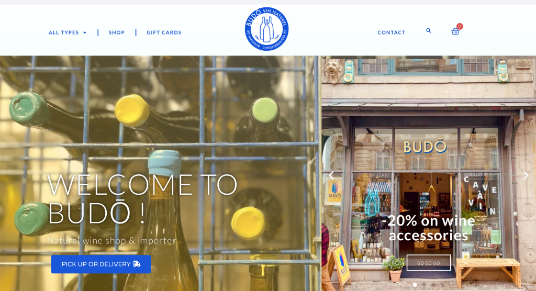Click the PICK UP OR DELIVERY button
Screen dimensions: 536x291
coord(101,264)
